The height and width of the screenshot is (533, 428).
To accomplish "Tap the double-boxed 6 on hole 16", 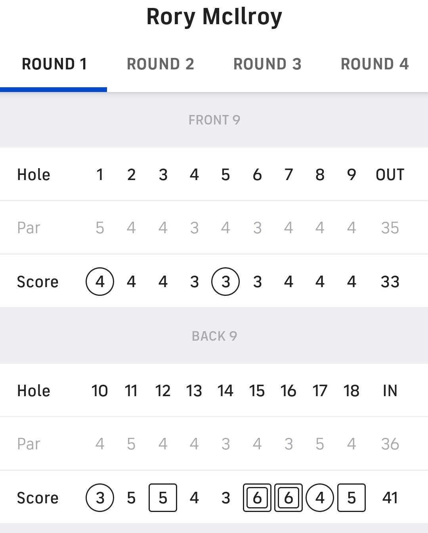I will (x=289, y=498).
